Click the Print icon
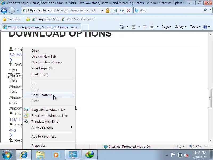The image size is (213, 160). pos(152,27)
